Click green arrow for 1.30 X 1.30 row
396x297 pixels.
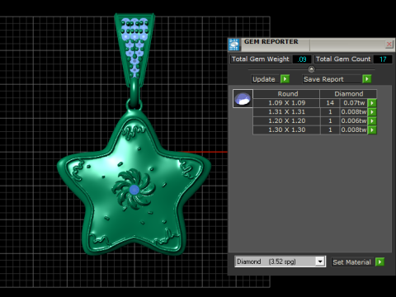pyautogui.click(x=372, y=130)
